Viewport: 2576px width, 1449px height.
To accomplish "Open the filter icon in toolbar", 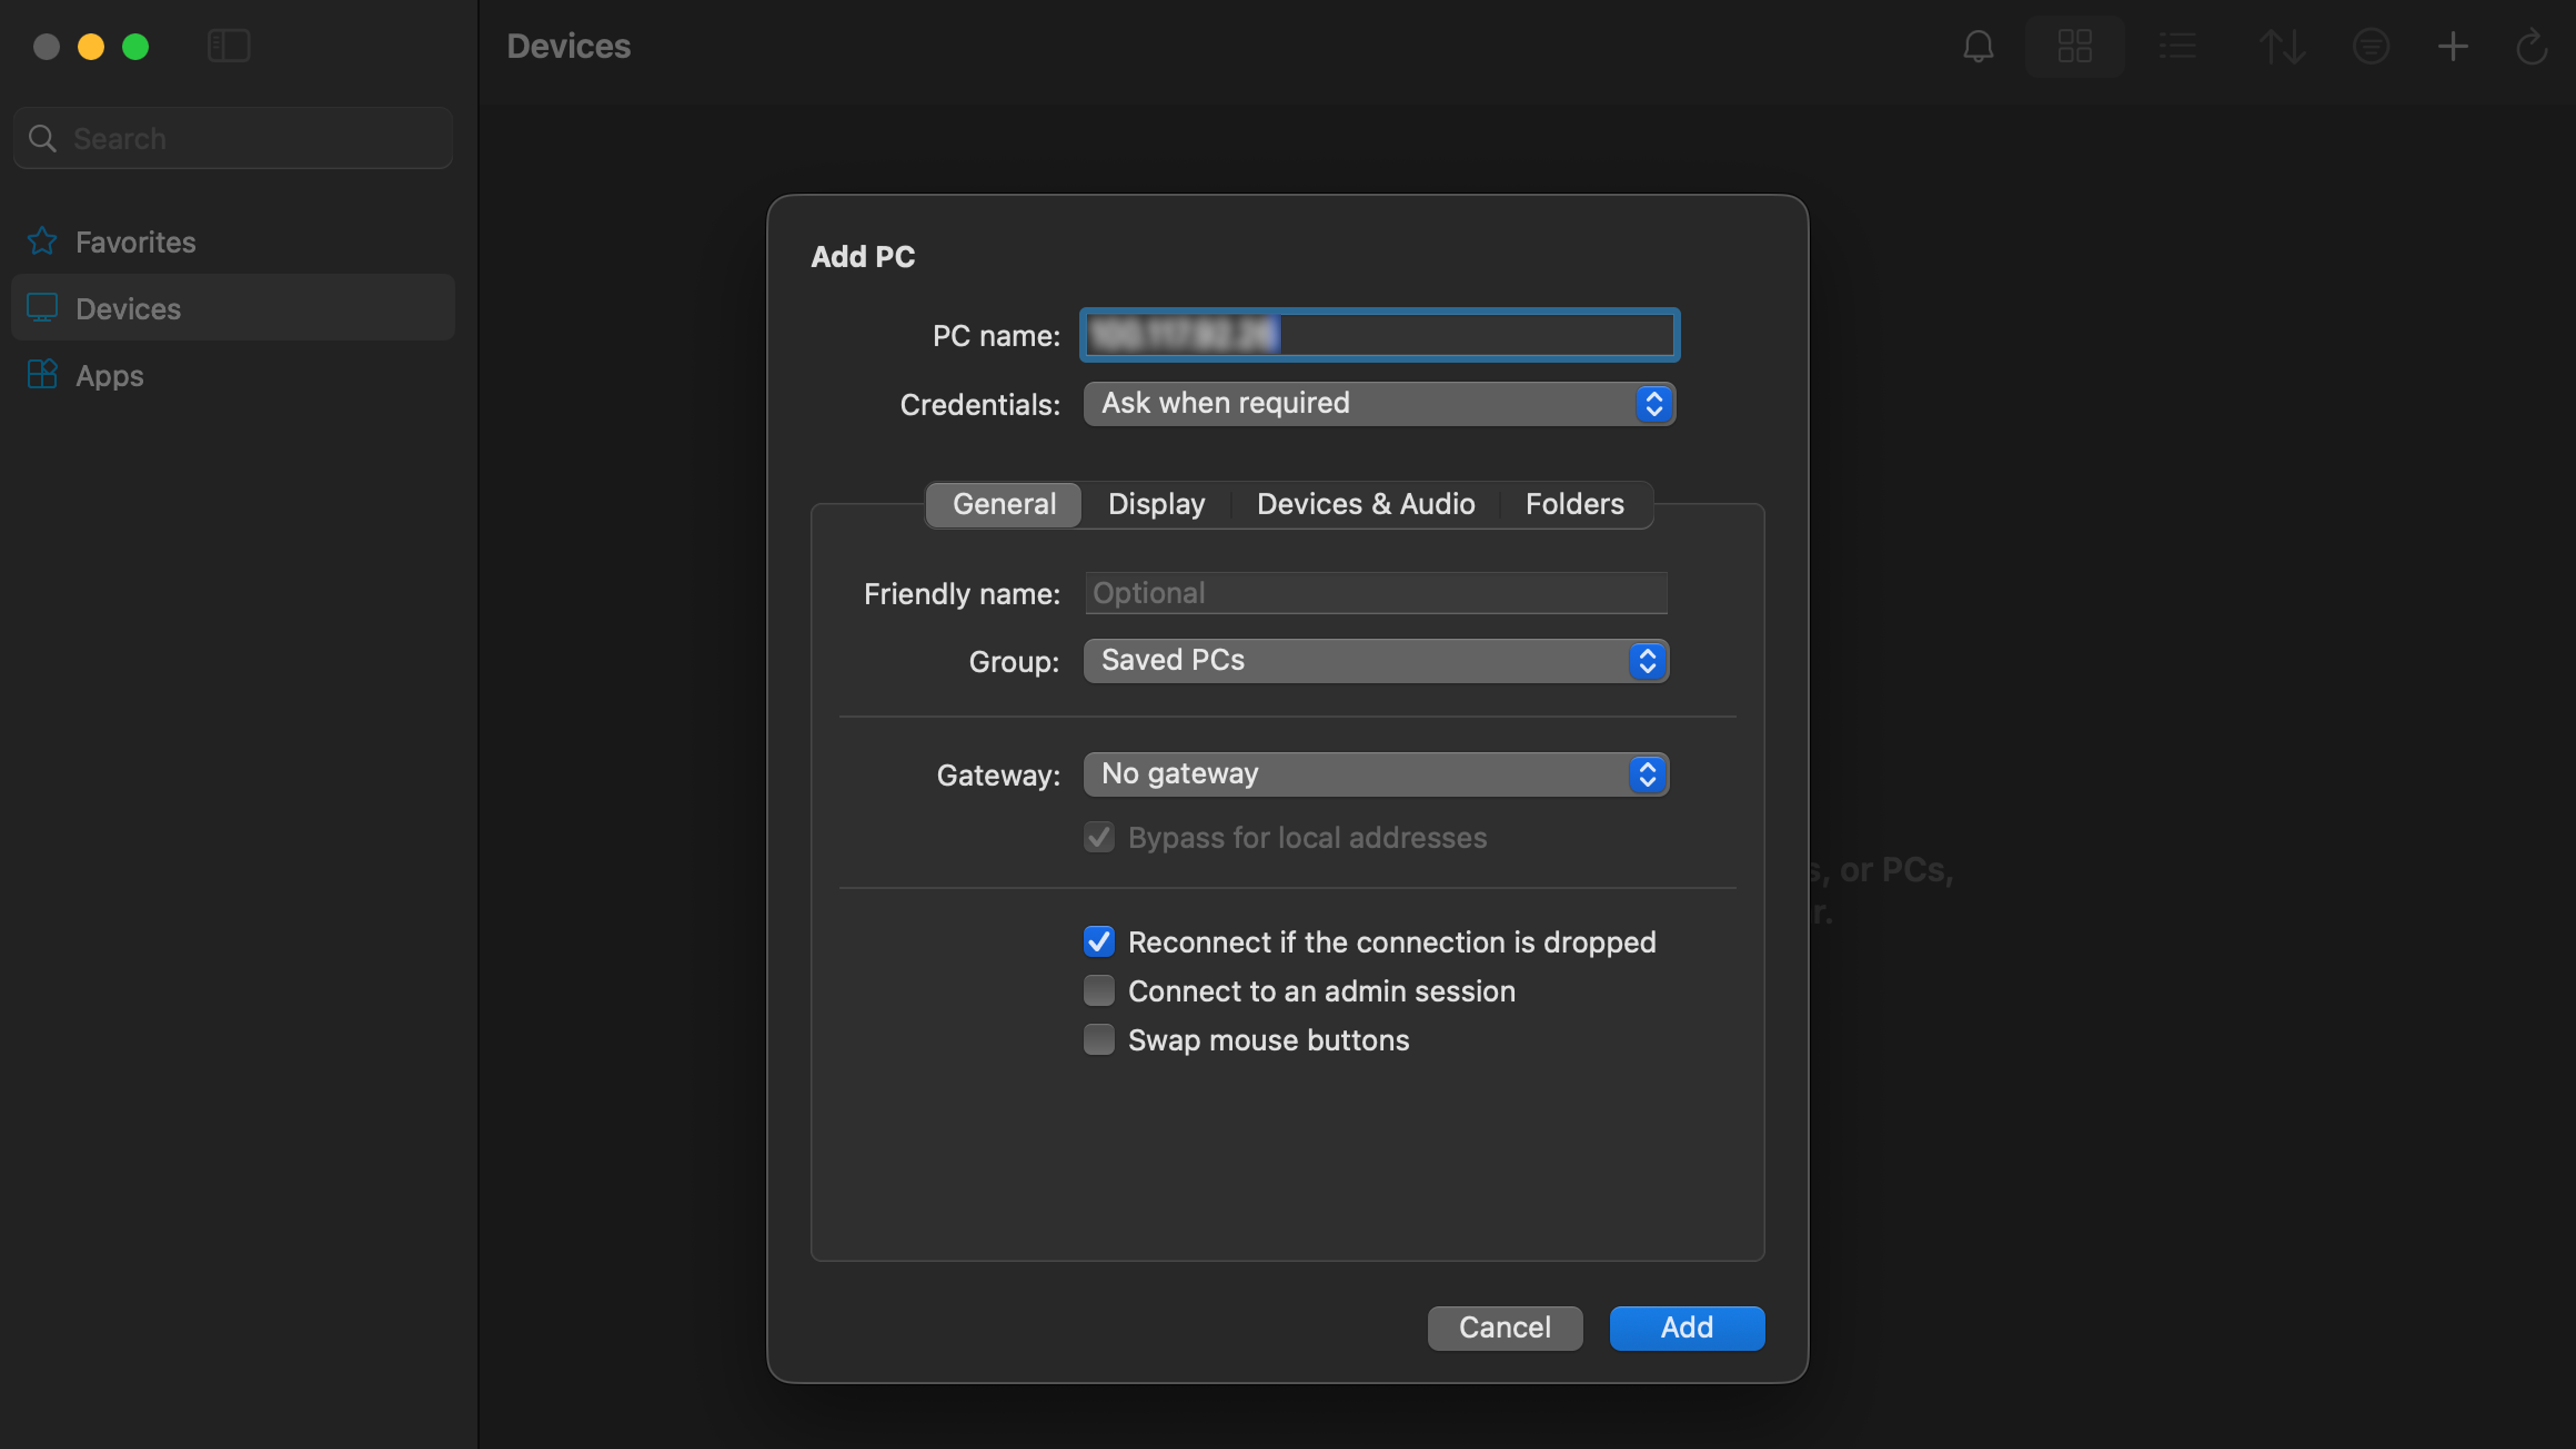I will pos(2370,46).
